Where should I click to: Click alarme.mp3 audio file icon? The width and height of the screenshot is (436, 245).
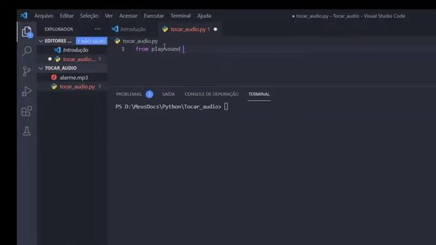54,77
